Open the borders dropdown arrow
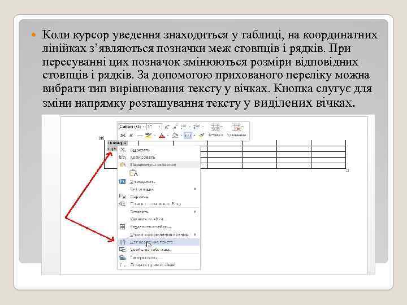The width and height of the screenshot is (407, 305). click(194, 136)
